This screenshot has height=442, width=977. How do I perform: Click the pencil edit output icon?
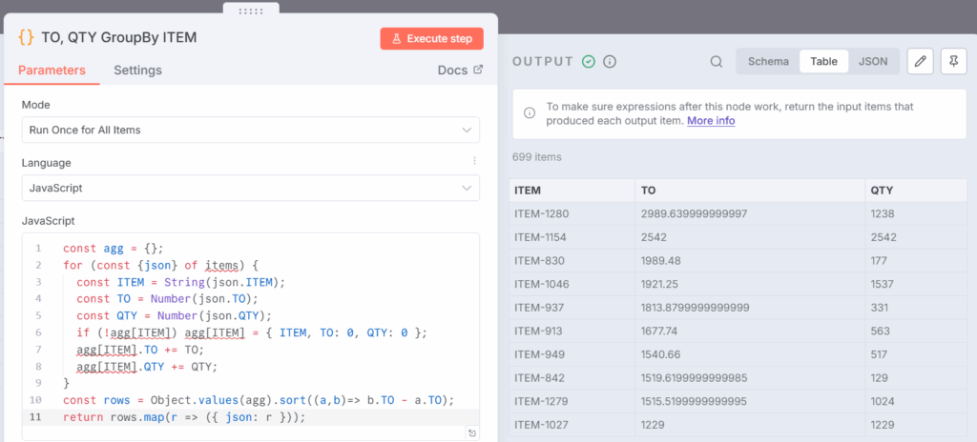pos(920,62)
